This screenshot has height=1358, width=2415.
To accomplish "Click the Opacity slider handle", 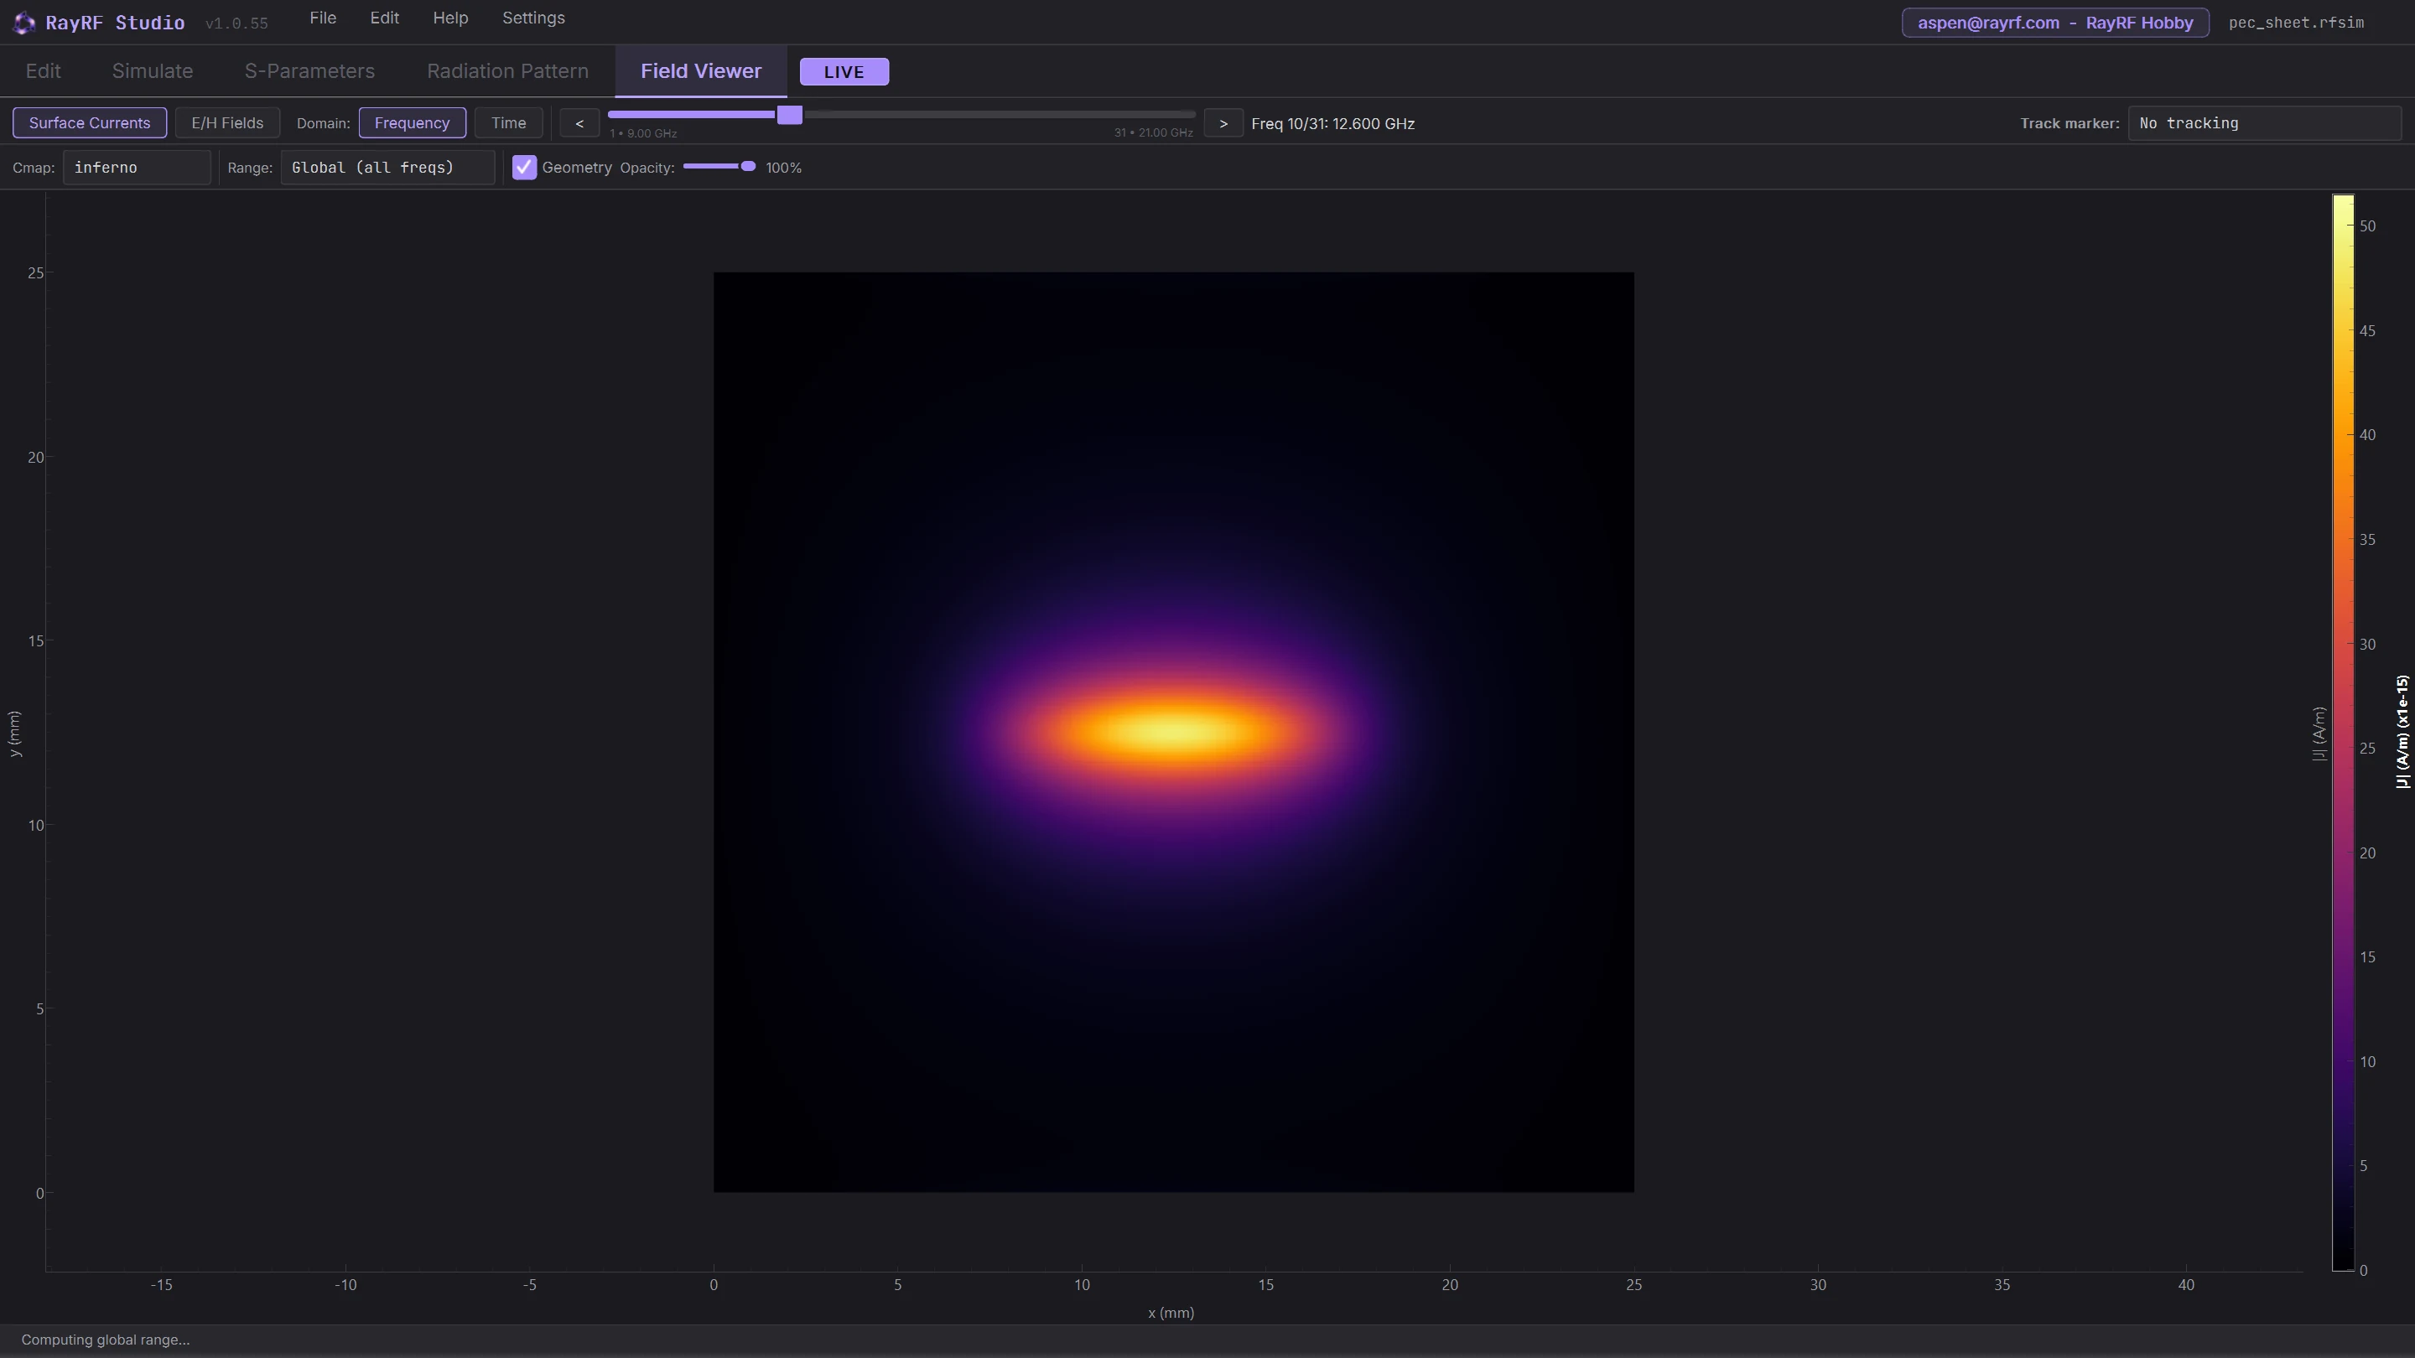I will pos(748,167).
